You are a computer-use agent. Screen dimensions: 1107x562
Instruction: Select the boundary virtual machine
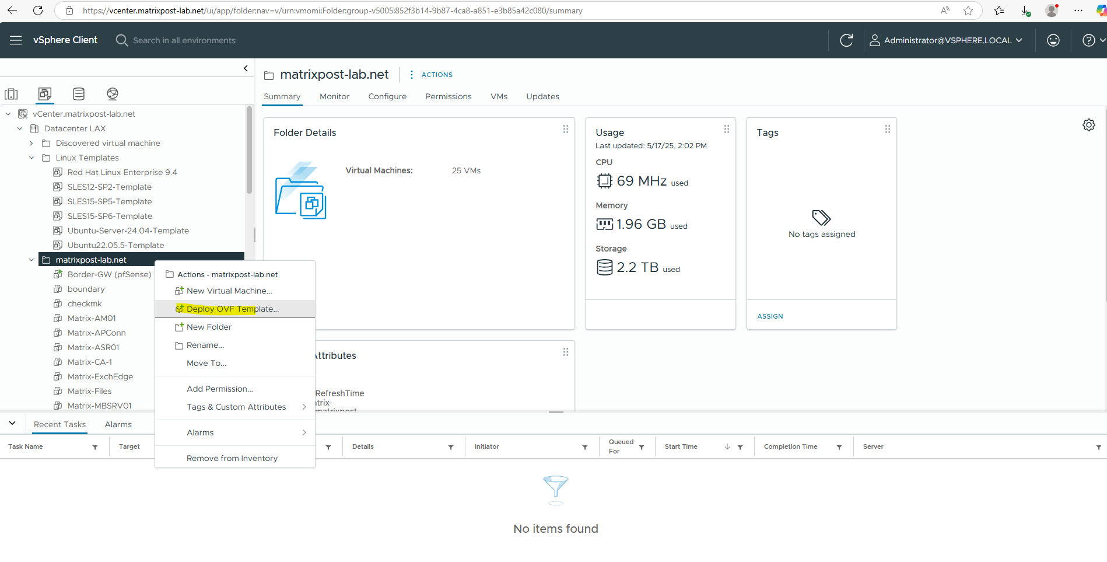tap(86, 289)
